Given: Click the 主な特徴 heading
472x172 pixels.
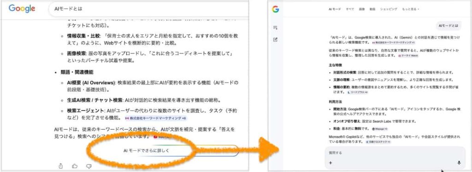Looking at the screenshot, I should [336, 65].
